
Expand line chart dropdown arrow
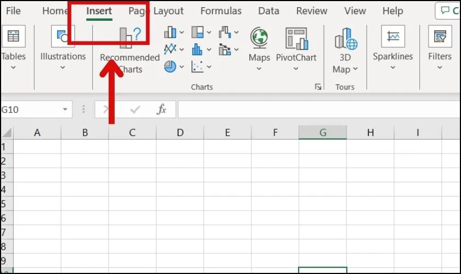(x=182, y=49)
